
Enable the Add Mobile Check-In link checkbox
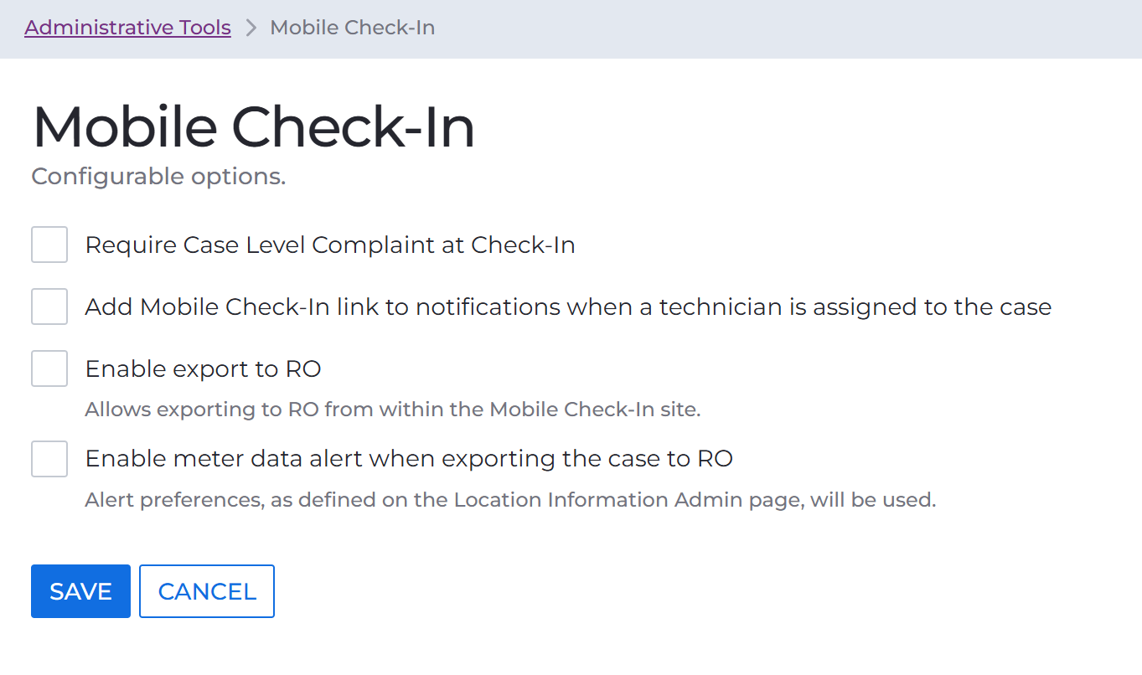tap(49, 307)
